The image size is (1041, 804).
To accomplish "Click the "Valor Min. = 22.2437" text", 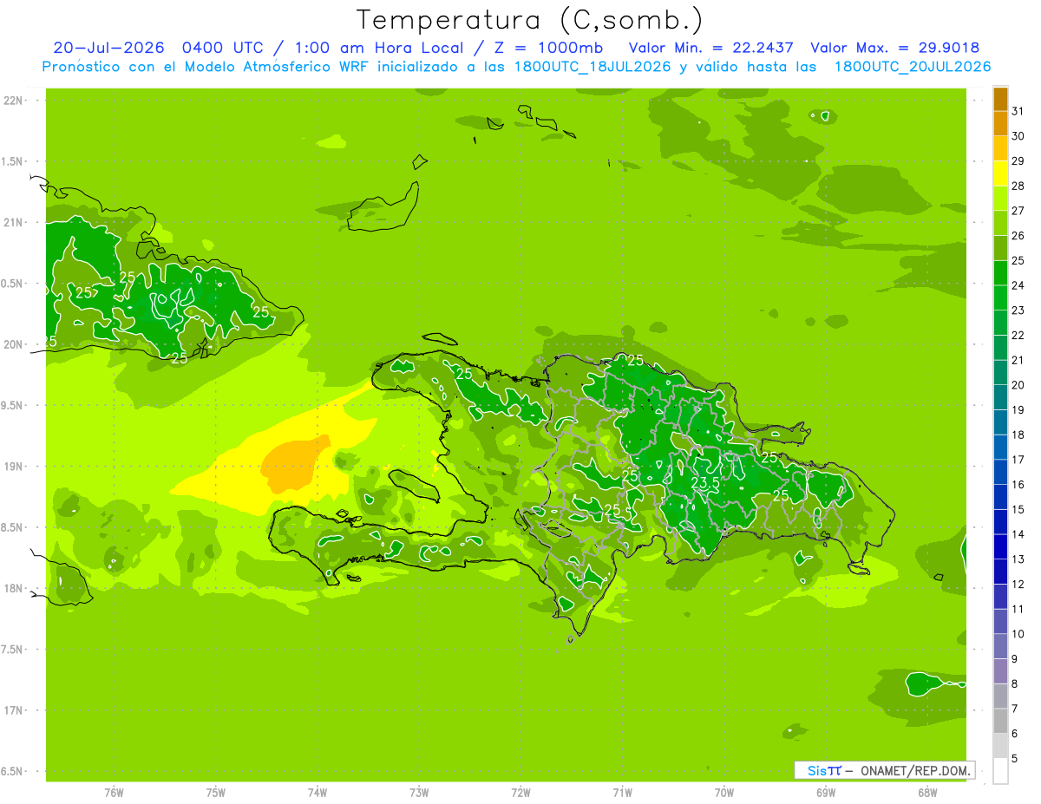I will 711,48.
